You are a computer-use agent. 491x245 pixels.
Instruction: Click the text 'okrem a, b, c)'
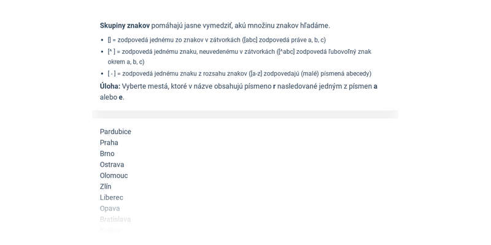tap(126, 62)
